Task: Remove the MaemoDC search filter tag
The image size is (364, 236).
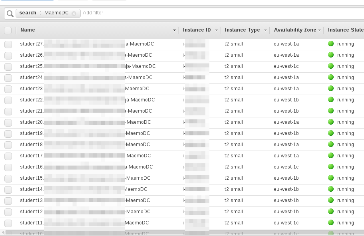Action: pyautogui.click(x=74, y=13)
